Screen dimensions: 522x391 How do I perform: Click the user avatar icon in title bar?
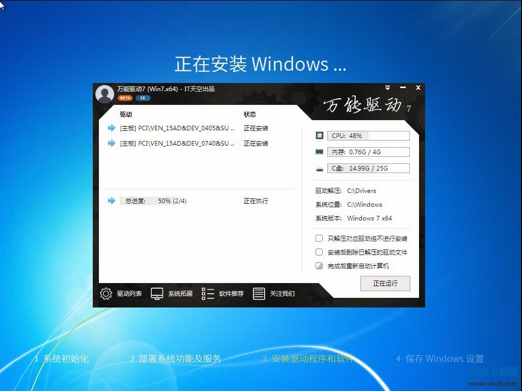point(105,94)
